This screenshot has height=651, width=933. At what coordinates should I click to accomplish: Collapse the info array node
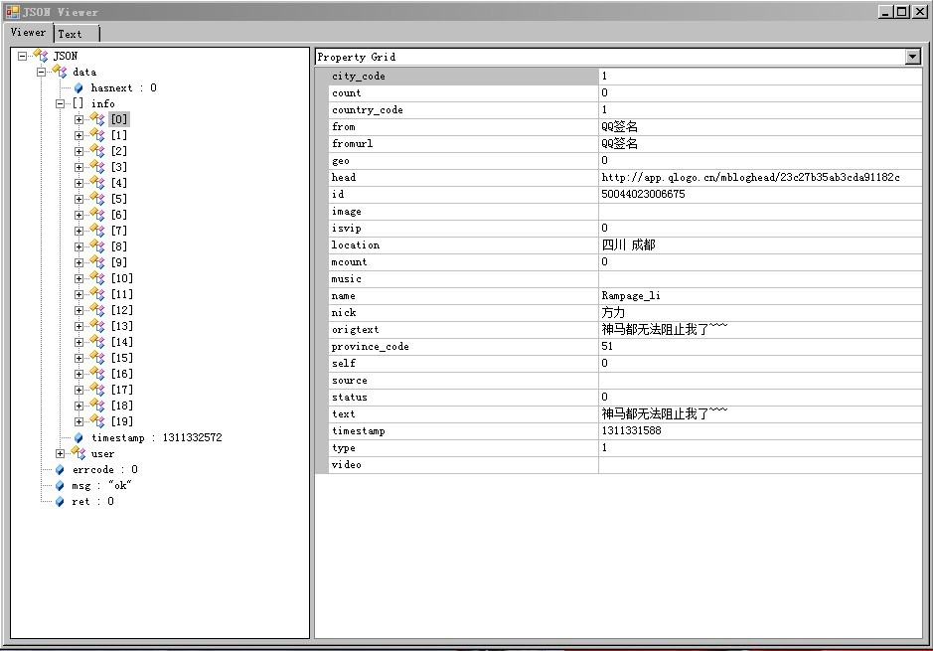pyautogui.click(x=60, y=103)
